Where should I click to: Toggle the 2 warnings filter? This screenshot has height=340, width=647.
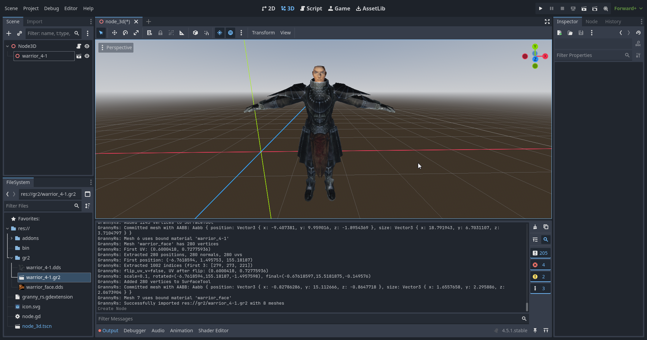tap(540, 277)
